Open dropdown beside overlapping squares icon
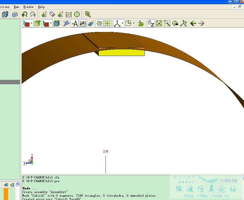 click(134, 24)
